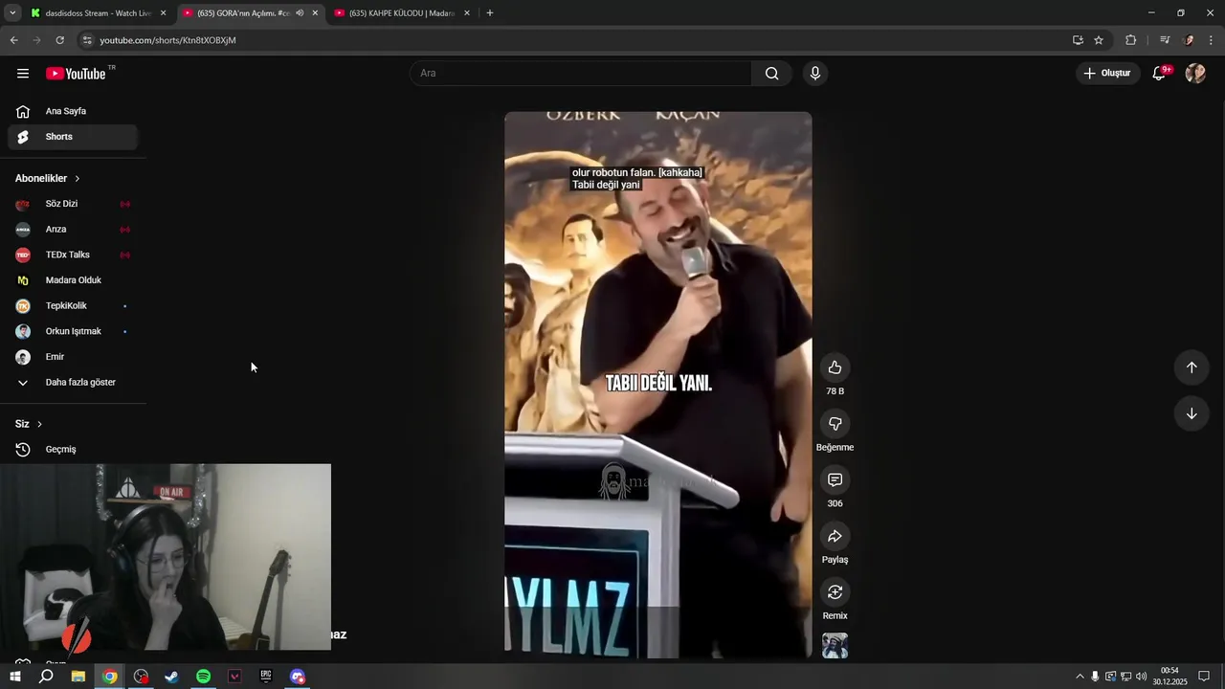
Task: Switch to the dasdisdoss Stream tab
Action: [98, 13]
